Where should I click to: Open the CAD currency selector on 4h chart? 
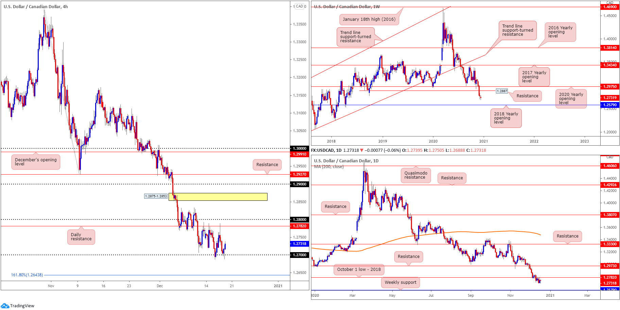coord(299,6)
